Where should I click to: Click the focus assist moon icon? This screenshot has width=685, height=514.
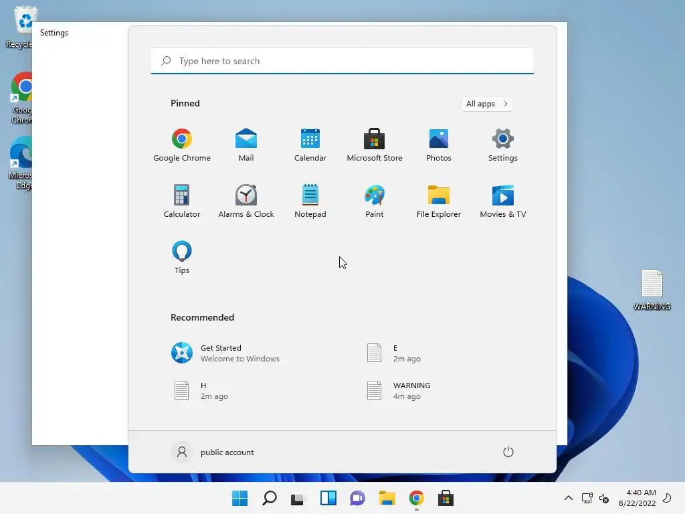point(667,498)
